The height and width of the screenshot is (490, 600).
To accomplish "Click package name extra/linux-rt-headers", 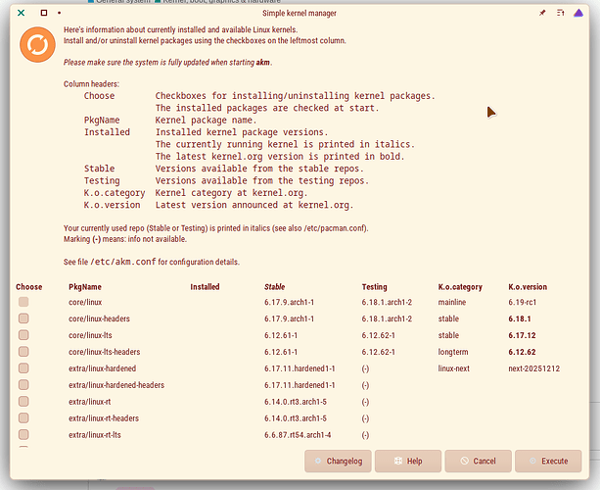I will click(104, 418).
